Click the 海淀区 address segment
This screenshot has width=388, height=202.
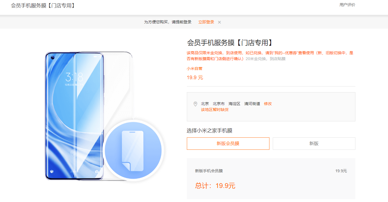[x=234, y=104]
